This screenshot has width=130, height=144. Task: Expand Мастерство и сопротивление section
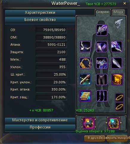(x=40, y=120)
